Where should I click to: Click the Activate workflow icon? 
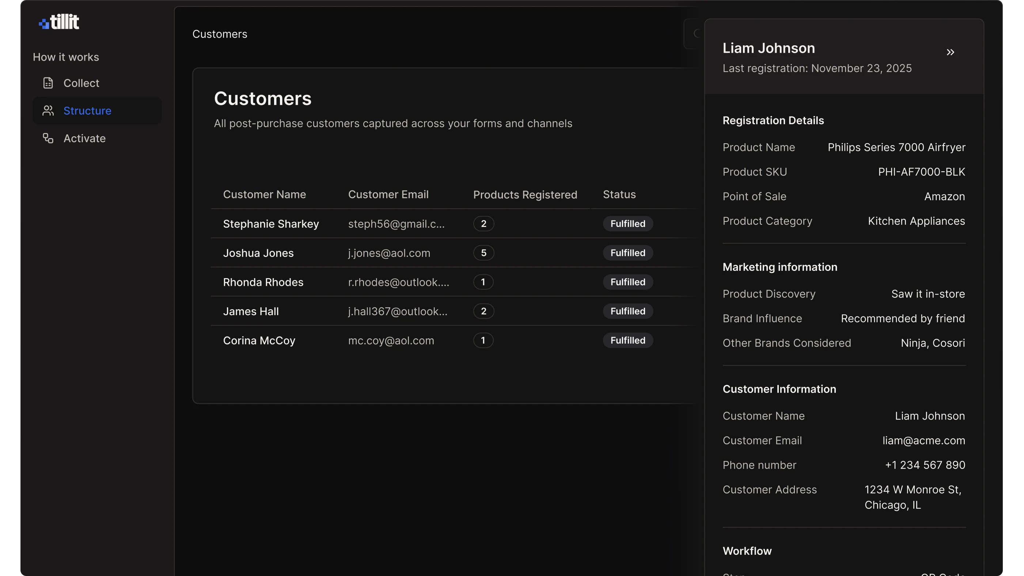(x=48, y=139)
